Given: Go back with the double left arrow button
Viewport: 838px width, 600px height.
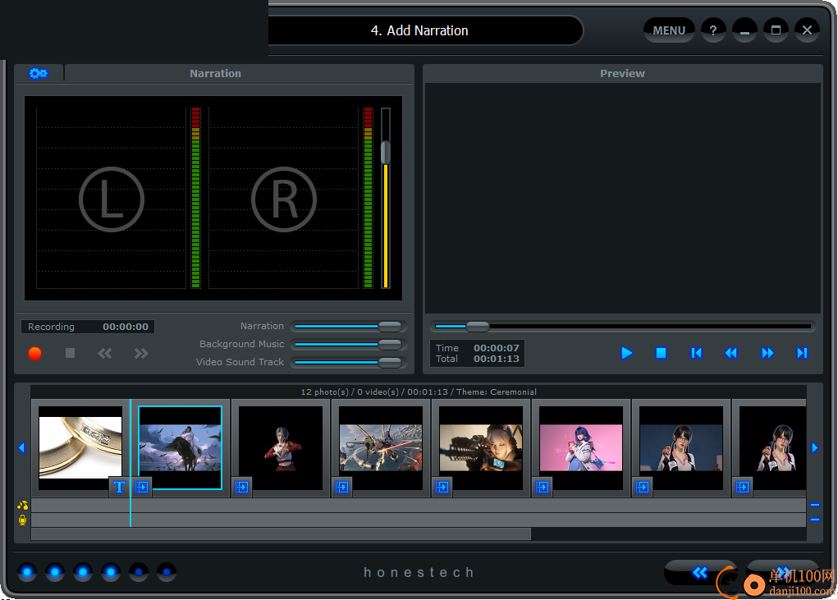Looking at the screenshot, I should click(699, 573).
